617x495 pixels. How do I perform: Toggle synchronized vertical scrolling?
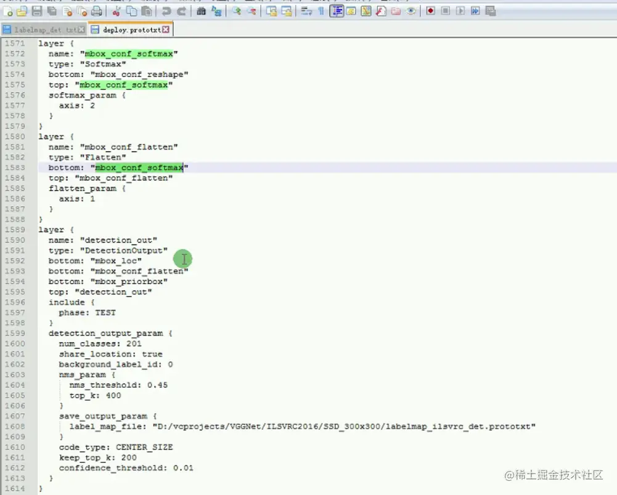(271, 12)
